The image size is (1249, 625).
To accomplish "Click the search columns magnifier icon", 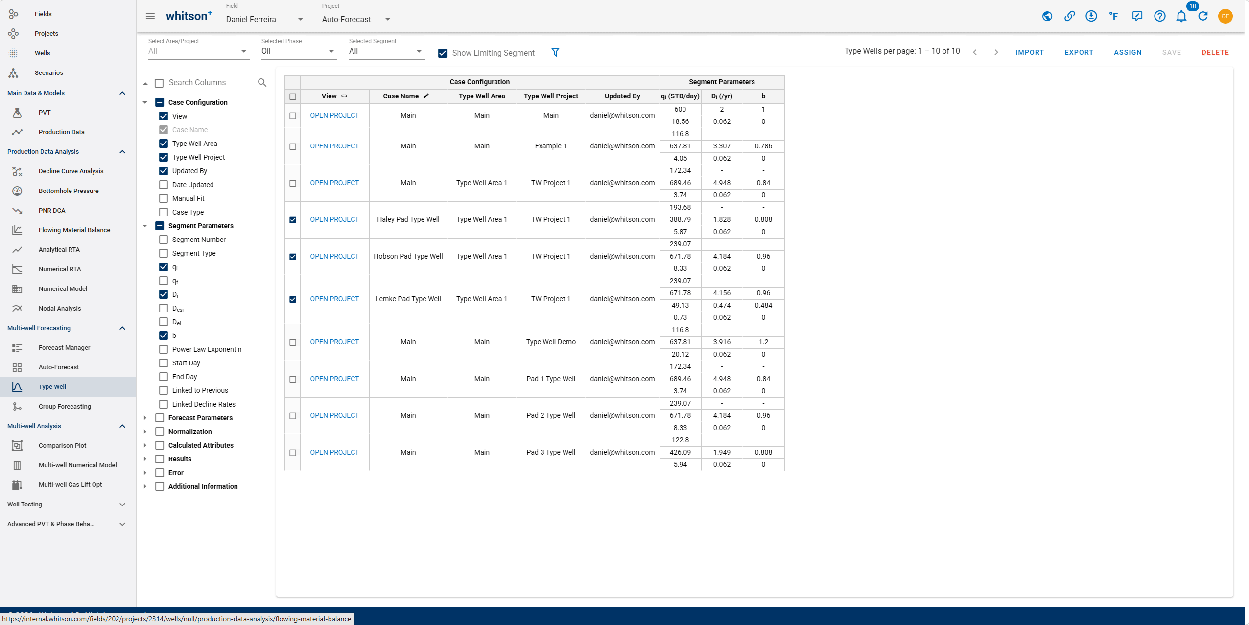I will pyautogui.click(x=262, y=83).
